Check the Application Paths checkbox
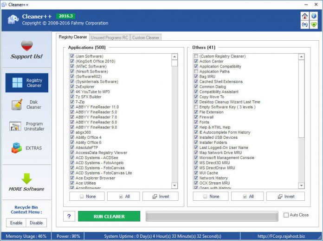Screen dimensions: 323x241 [196, 71]
